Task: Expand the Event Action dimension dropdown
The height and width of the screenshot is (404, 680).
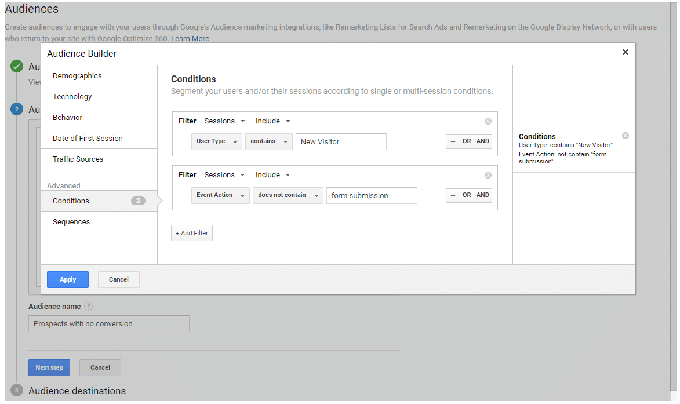Action: pyautogui.click(x=220, y=195)
